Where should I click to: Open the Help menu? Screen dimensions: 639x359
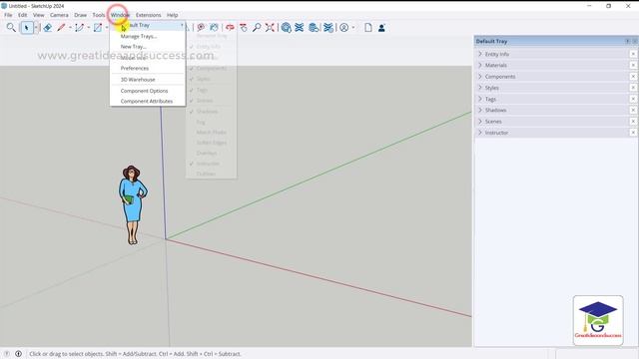(173, 15)
